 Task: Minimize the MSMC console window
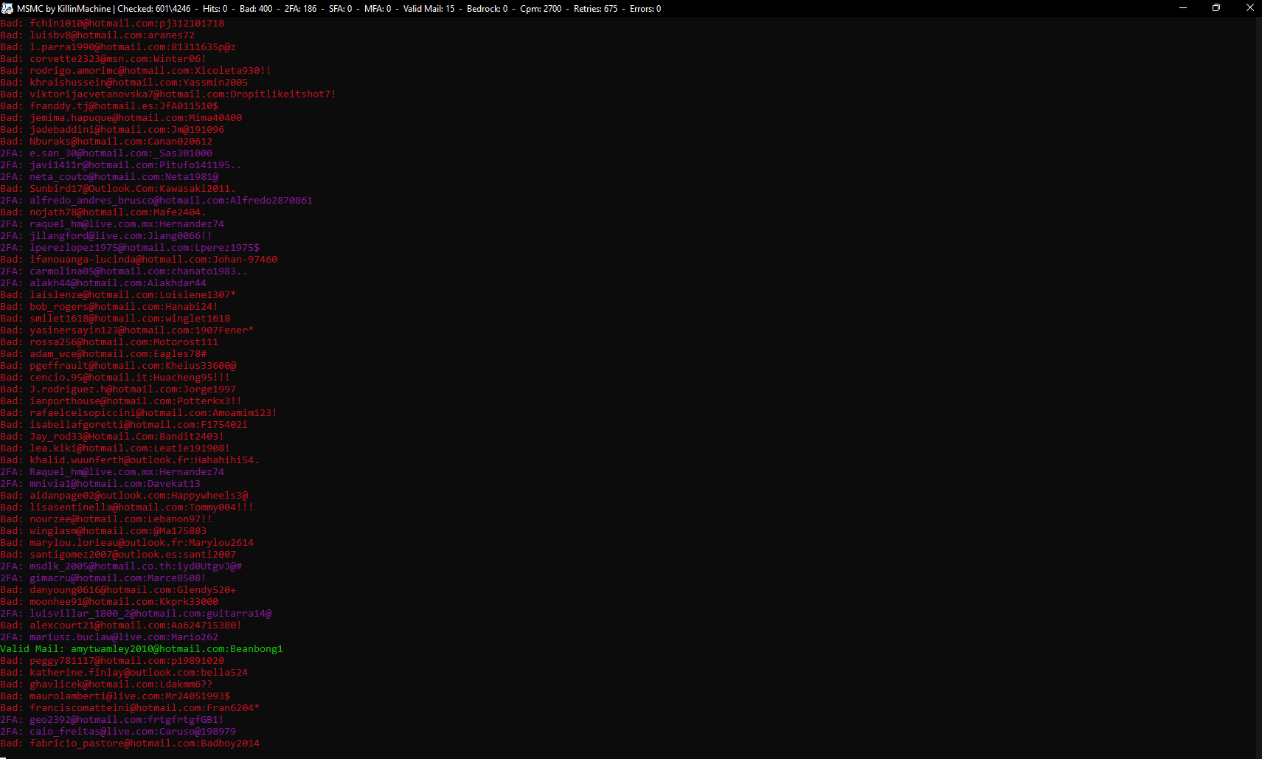tap(1183, 8)
